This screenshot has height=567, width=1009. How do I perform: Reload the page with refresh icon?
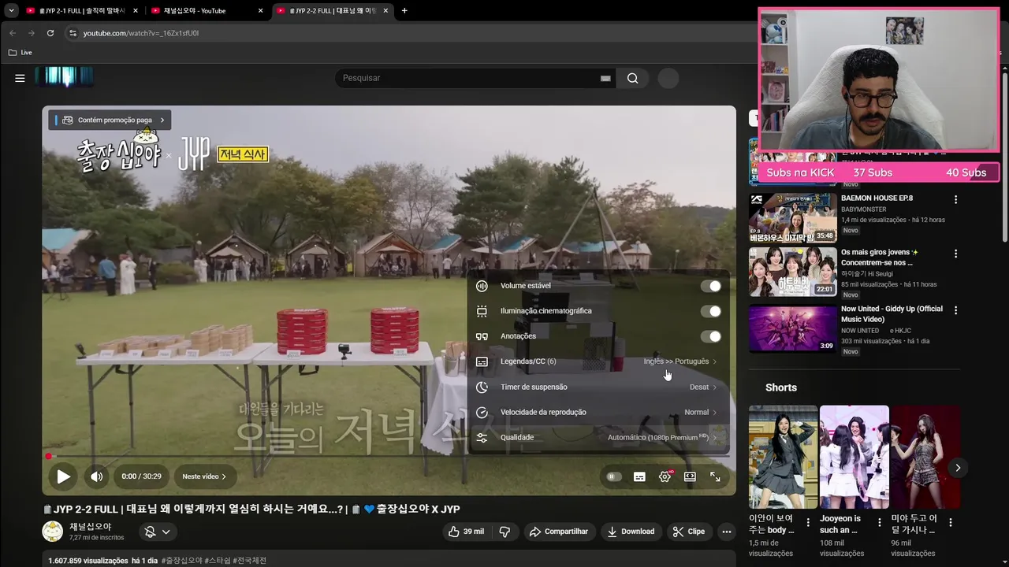click(50, 33)
